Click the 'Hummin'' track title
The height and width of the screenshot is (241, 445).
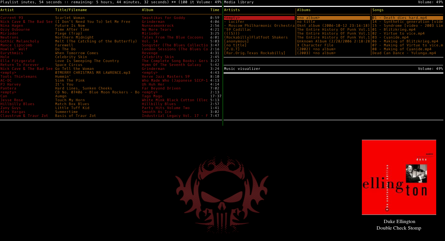(63, 77)
